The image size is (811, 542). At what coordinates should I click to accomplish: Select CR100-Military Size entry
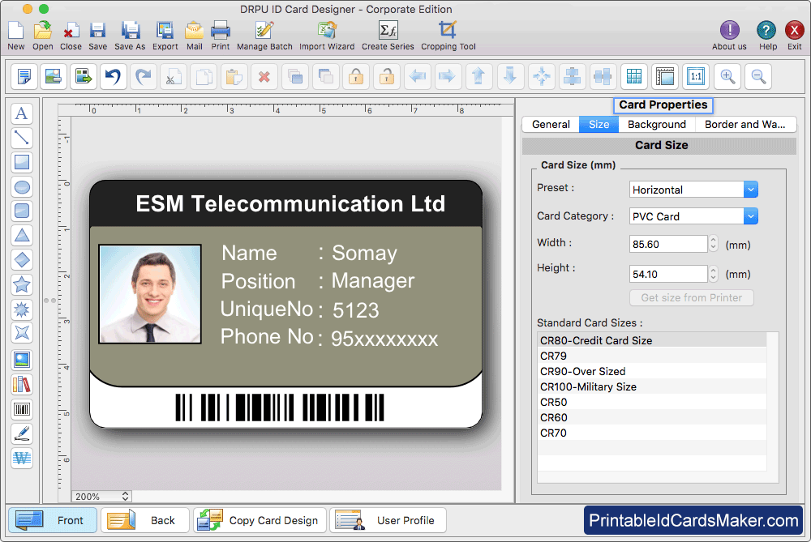(652, 386)
